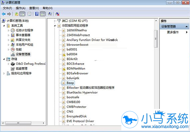This screenshot has width=190, height=132.
Task: Select the bootsafe driver
Action: 73,97
